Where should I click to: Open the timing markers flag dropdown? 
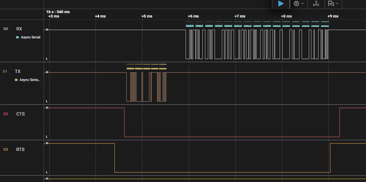[333, 4]
